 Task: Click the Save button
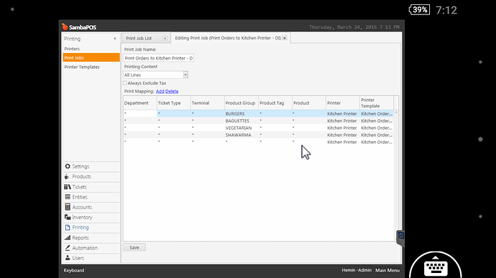point(134,247)
